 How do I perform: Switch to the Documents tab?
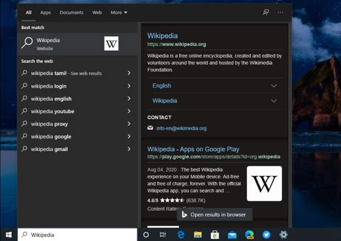pos(71,12)
